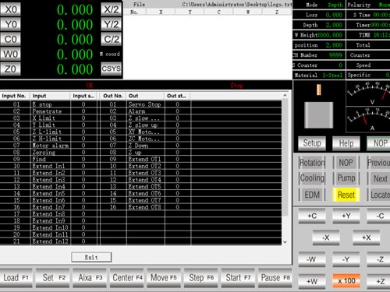The image size is (390, 292).
Task: Jog the +W axis button
Action: 311,281
